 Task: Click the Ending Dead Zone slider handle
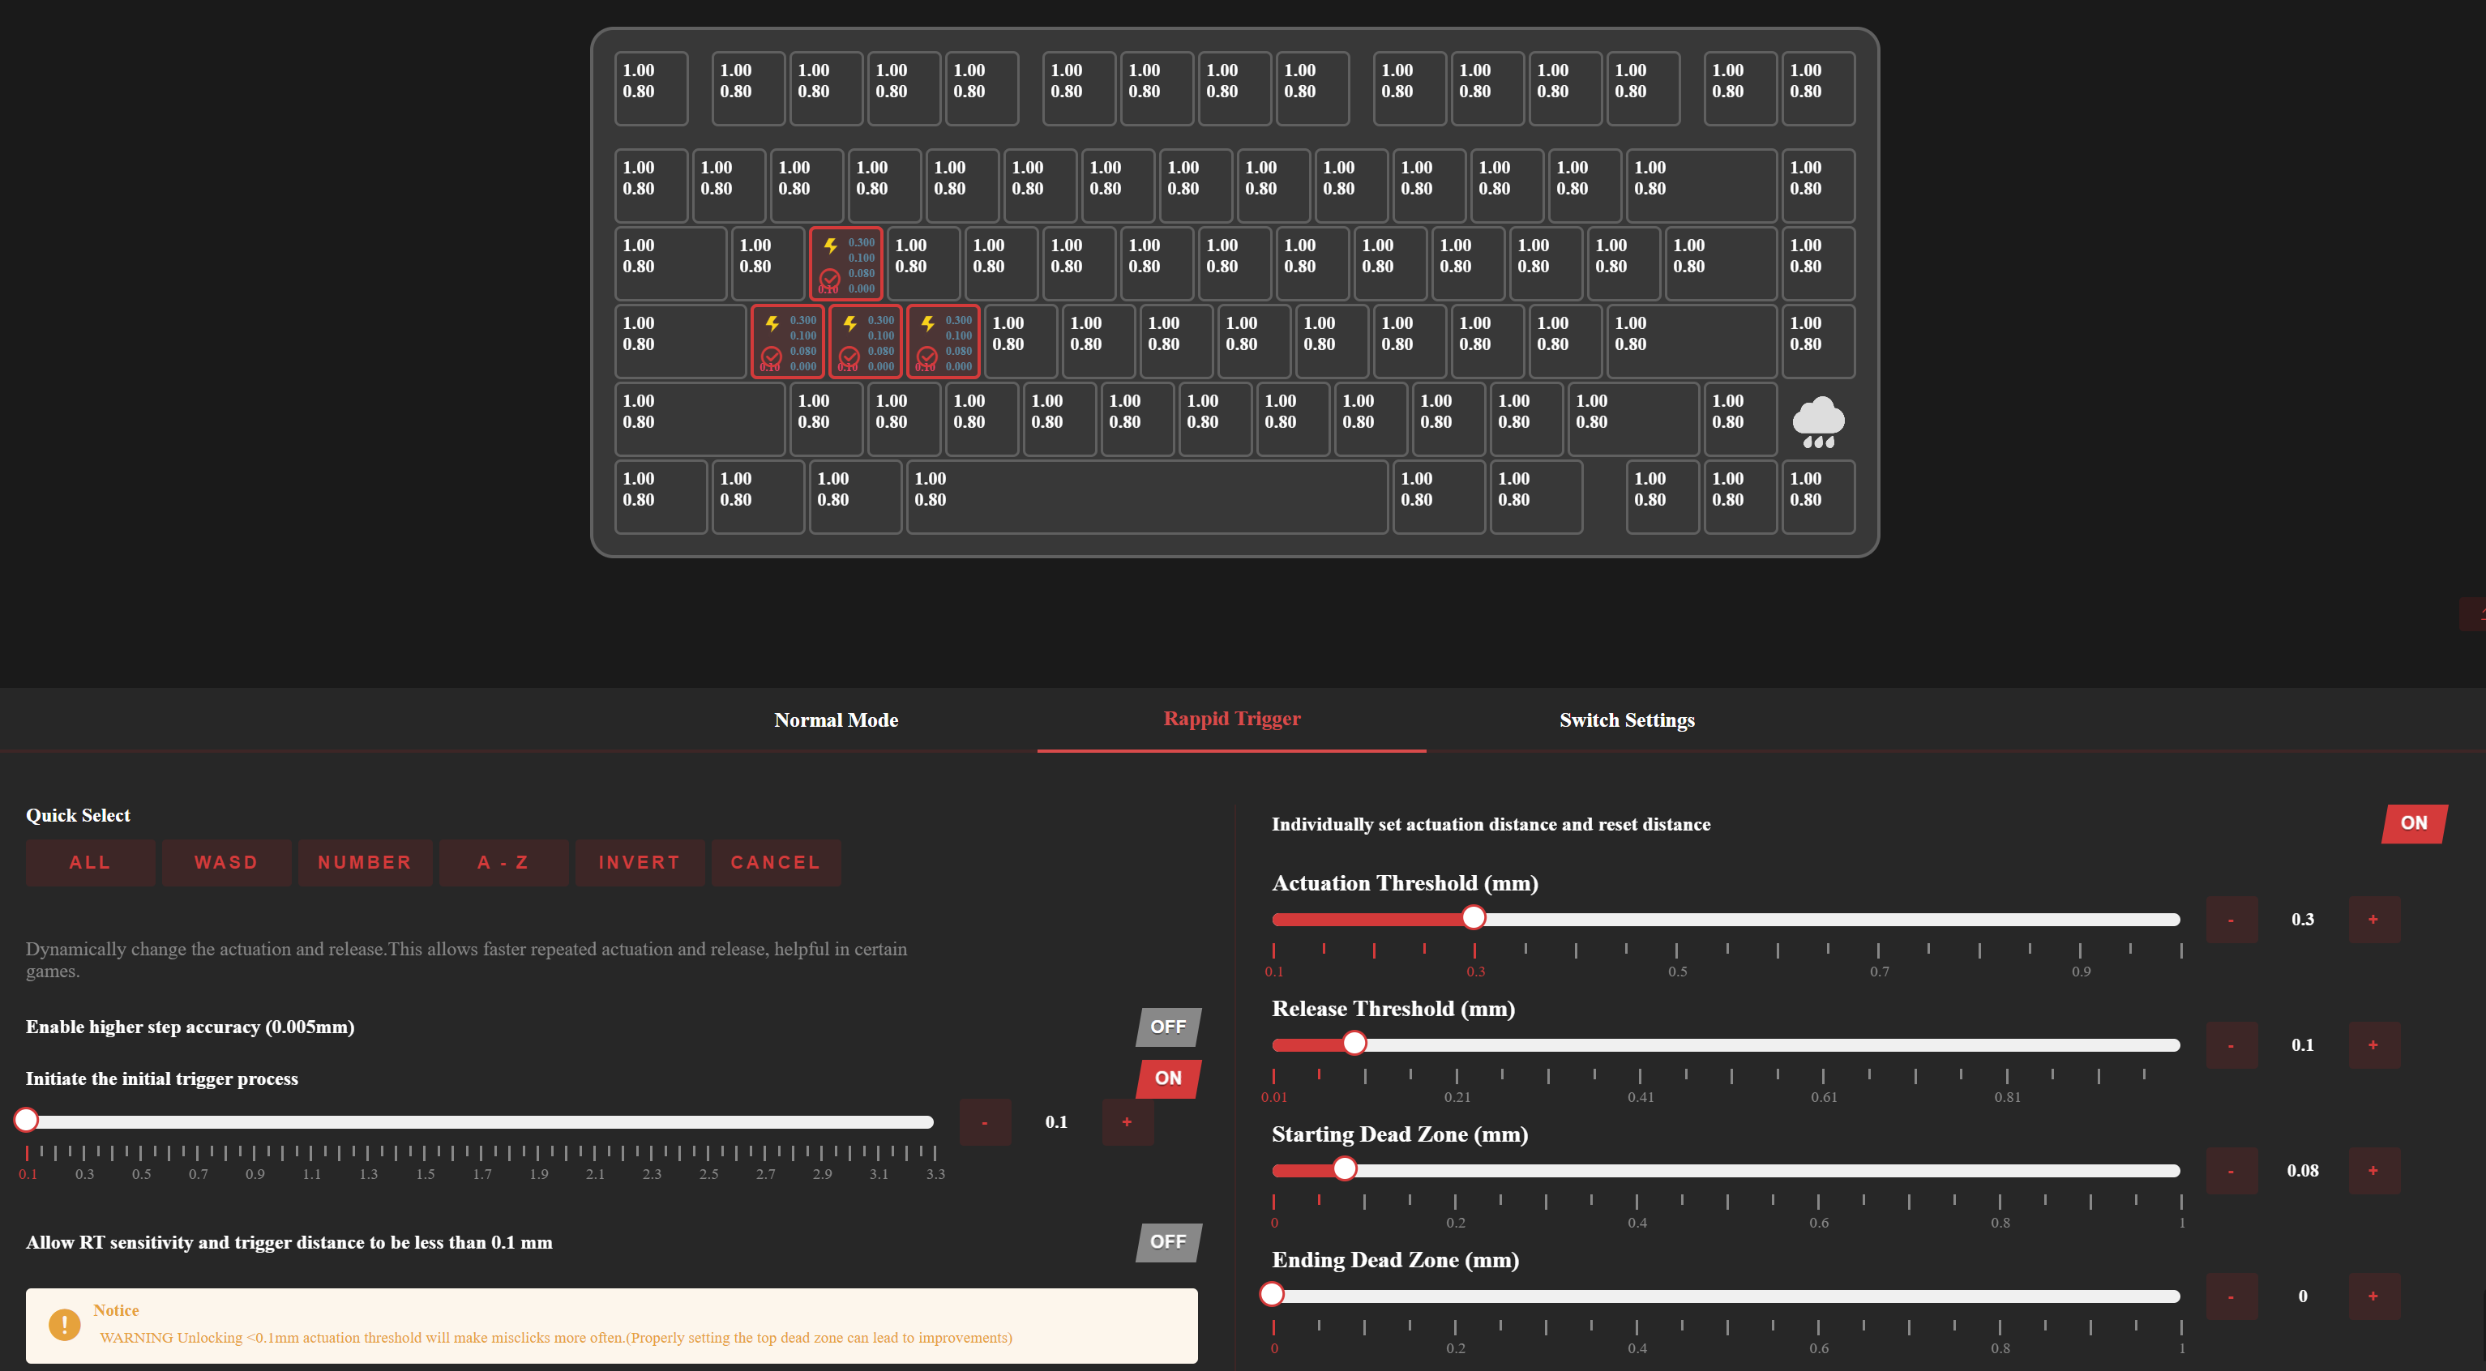[x=1272, y=1294]
